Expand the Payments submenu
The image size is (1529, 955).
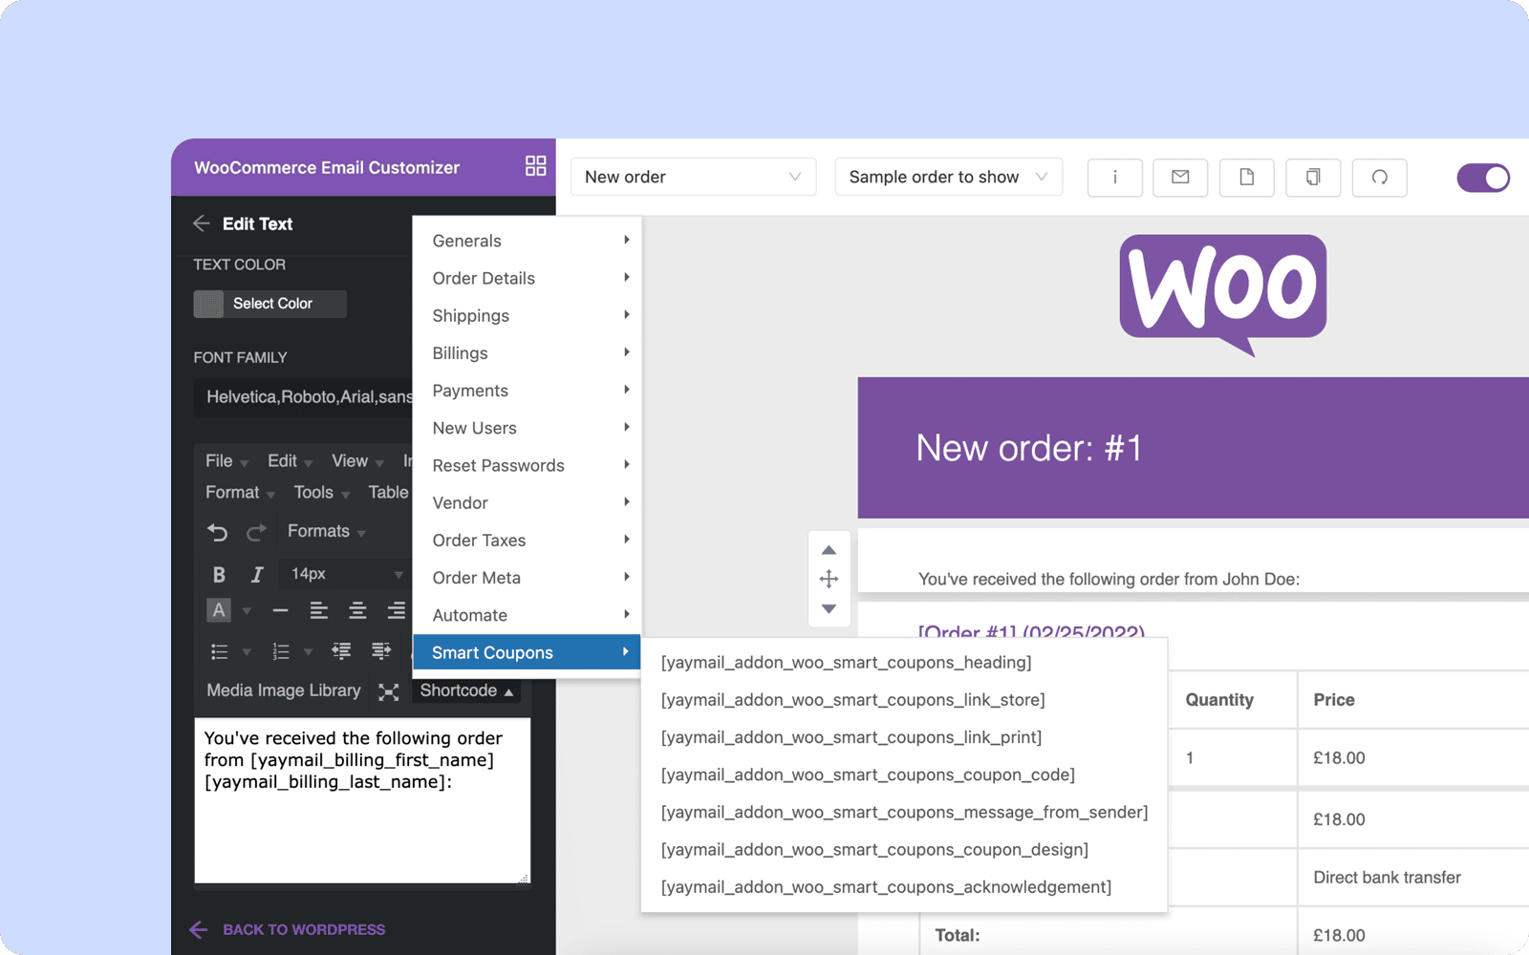(x=527, y=391)
